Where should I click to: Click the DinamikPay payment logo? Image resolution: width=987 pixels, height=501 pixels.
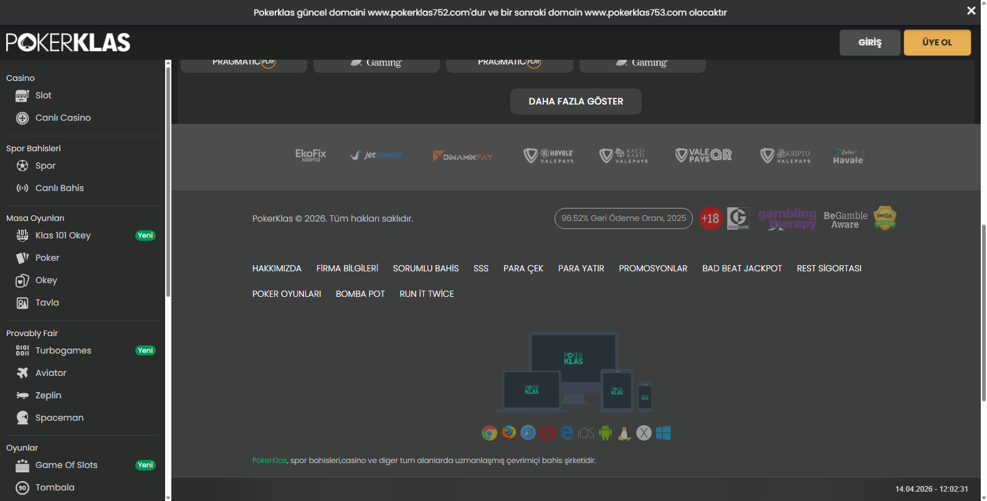click(x=463, y=156)
